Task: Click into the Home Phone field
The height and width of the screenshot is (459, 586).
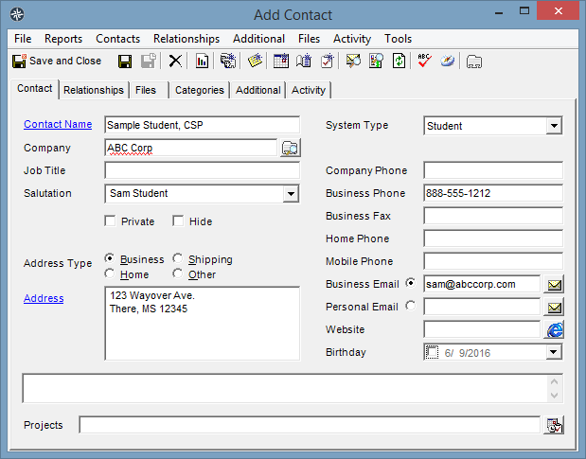Action: 493,238
